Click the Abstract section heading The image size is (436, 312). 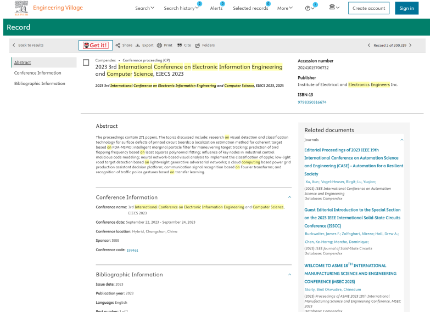click(x=107, y=126)
